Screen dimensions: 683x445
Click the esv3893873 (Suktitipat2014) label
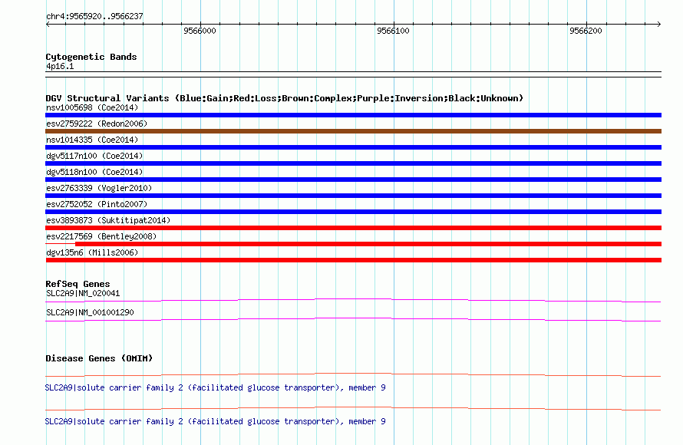coord(108,220)
